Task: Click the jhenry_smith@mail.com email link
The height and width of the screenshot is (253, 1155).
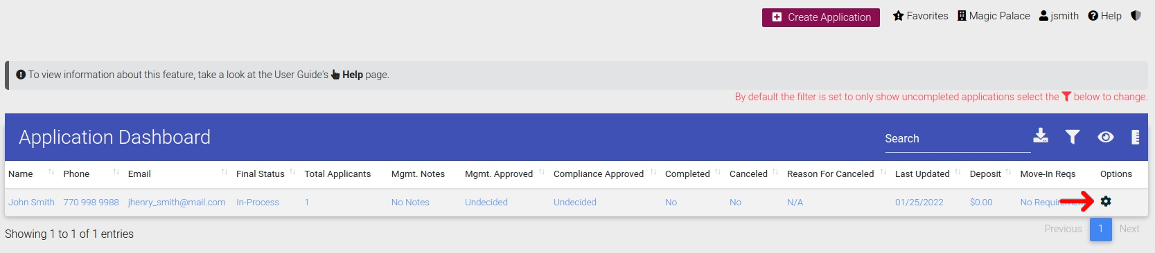Action: [x=177, y=203]
